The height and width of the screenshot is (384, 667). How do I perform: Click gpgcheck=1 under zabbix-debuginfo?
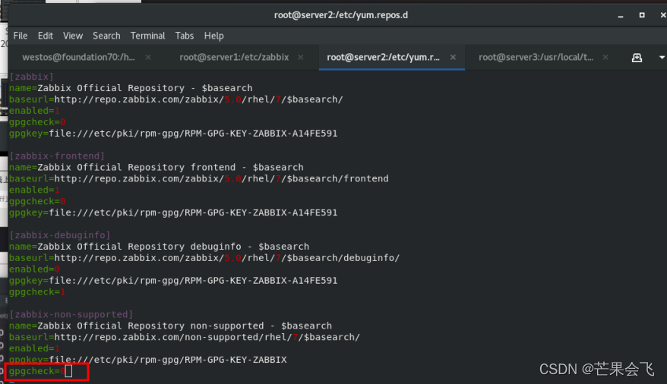click(x=37, y=292)
